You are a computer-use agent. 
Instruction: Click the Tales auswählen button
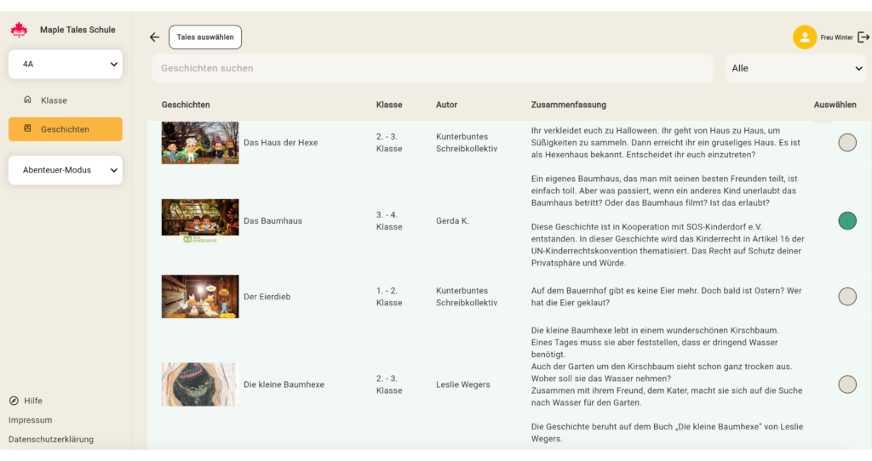205,37
